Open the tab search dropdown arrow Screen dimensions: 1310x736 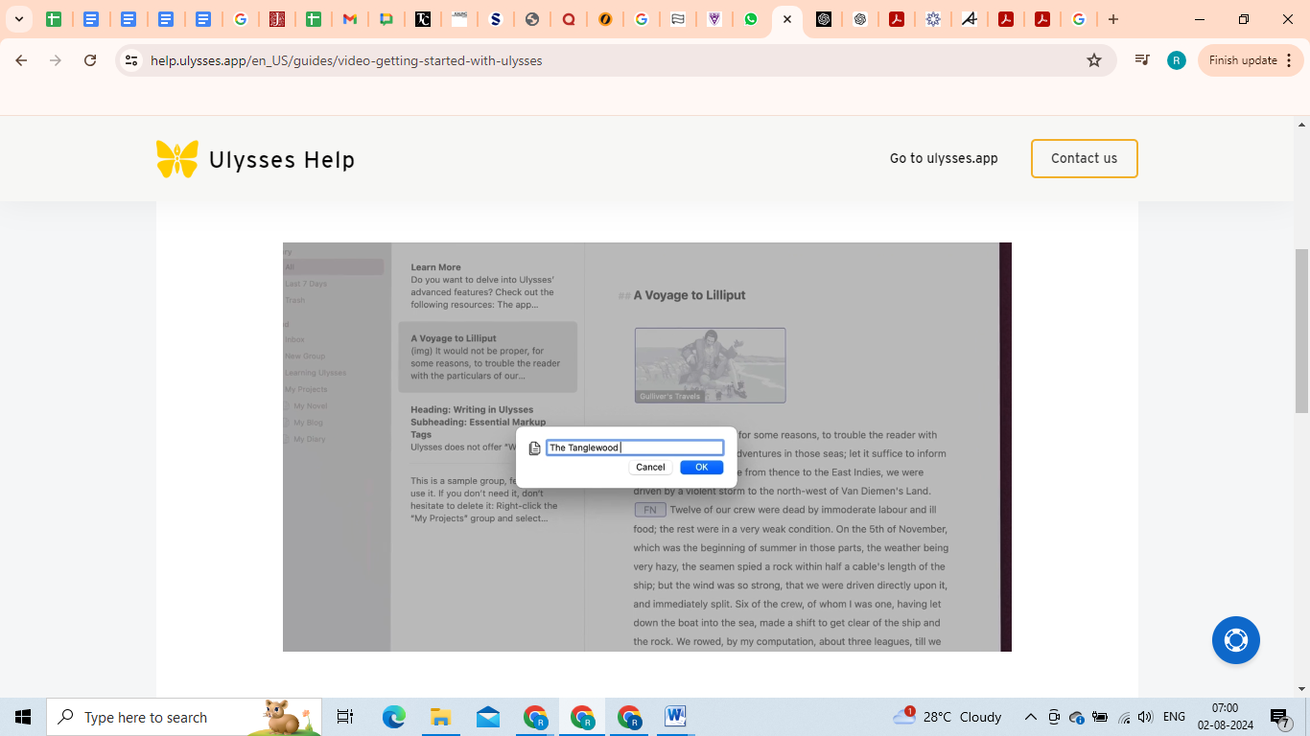pyautogui.click(x=19, y=19)
